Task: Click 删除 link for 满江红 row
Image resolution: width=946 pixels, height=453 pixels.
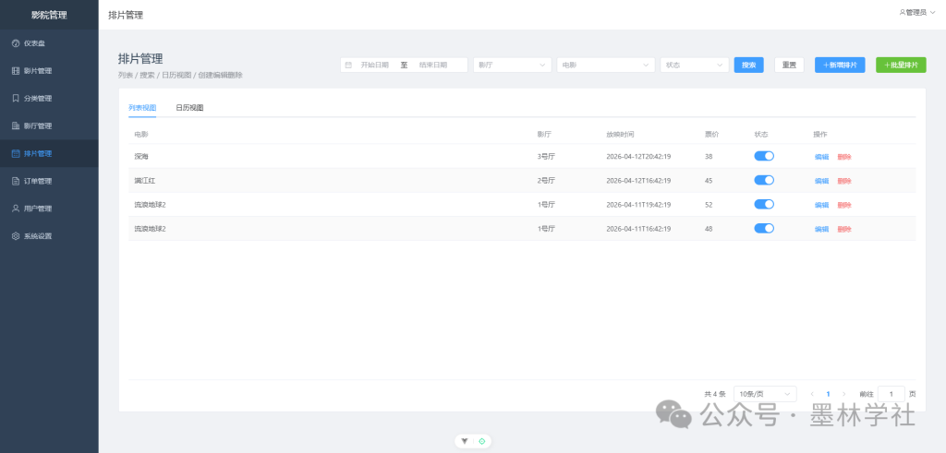Action: click(844, 181)
